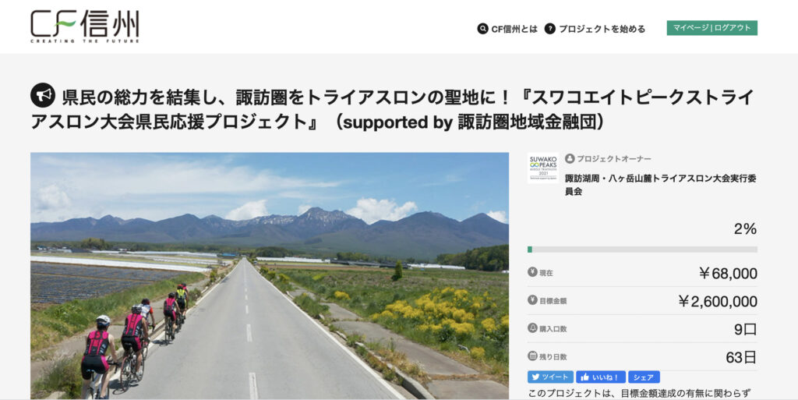The height and width of the screenshot is (400, 798).
Task: Click the magnifier icon beside CF信州とは
Action: pos(482,29)
